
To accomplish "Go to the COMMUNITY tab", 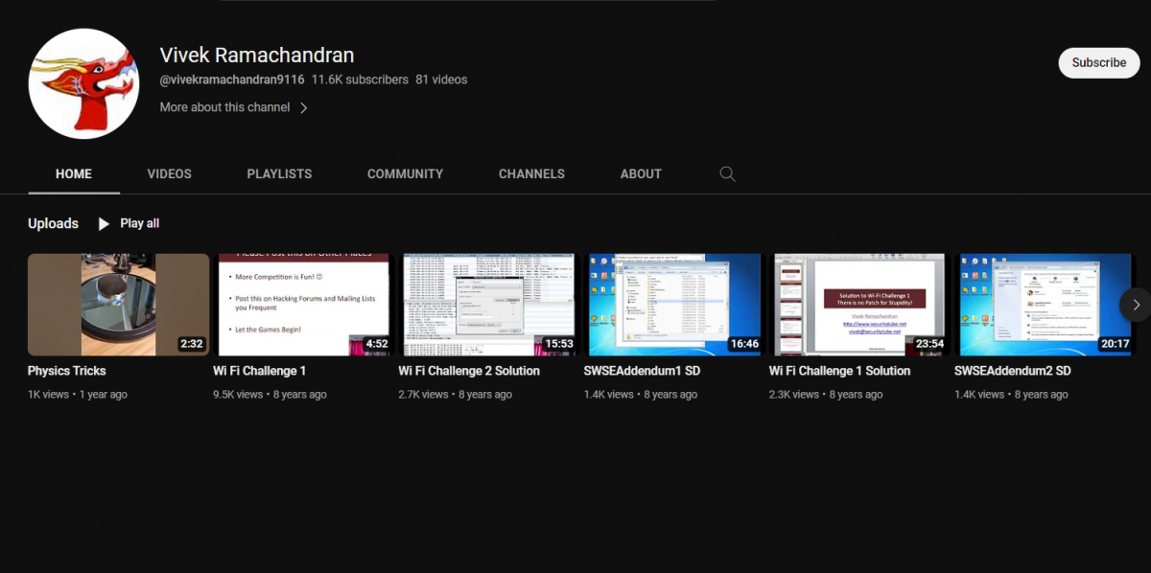I will click(405, 173).
